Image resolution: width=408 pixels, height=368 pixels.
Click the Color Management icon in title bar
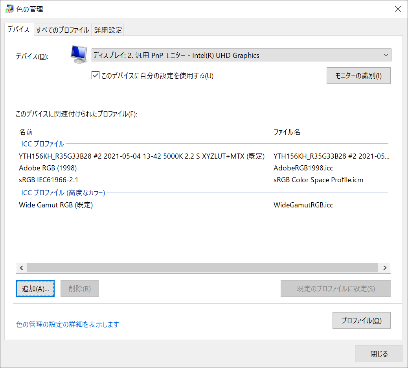point(9,9)
